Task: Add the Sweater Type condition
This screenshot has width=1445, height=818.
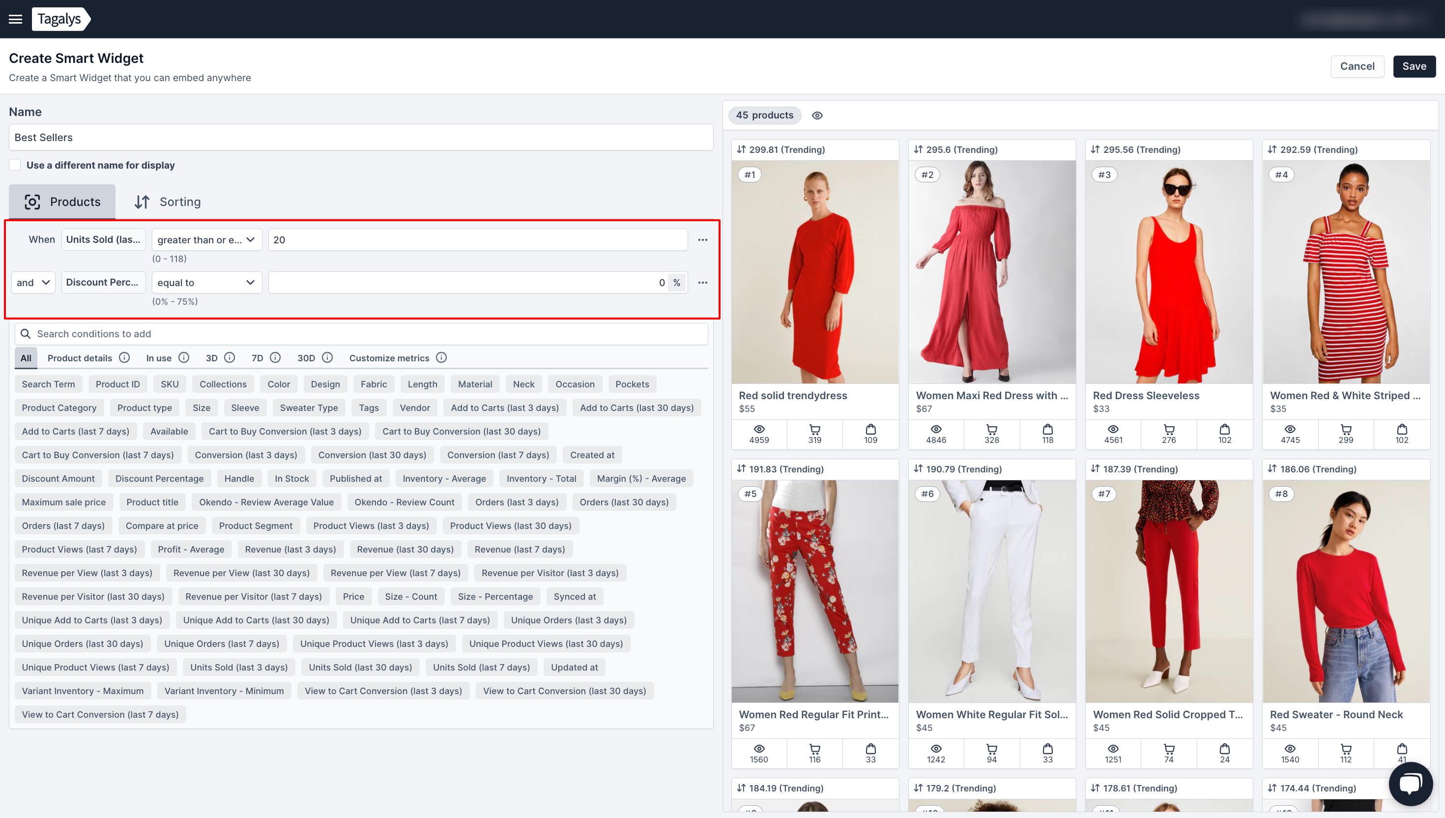Action: (309, 408)
